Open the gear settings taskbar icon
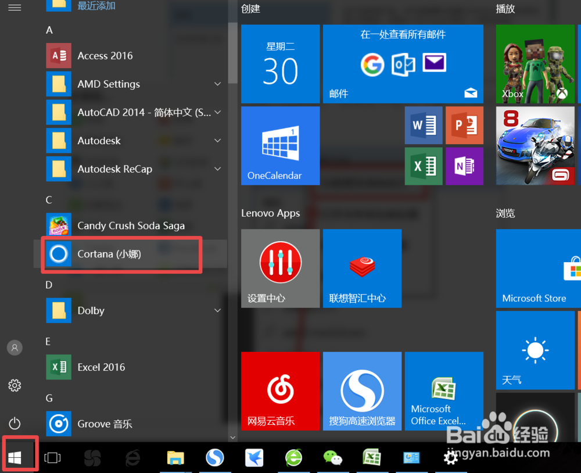The width and height of the screenshot is (581, 473). click(x=451, y=458)
